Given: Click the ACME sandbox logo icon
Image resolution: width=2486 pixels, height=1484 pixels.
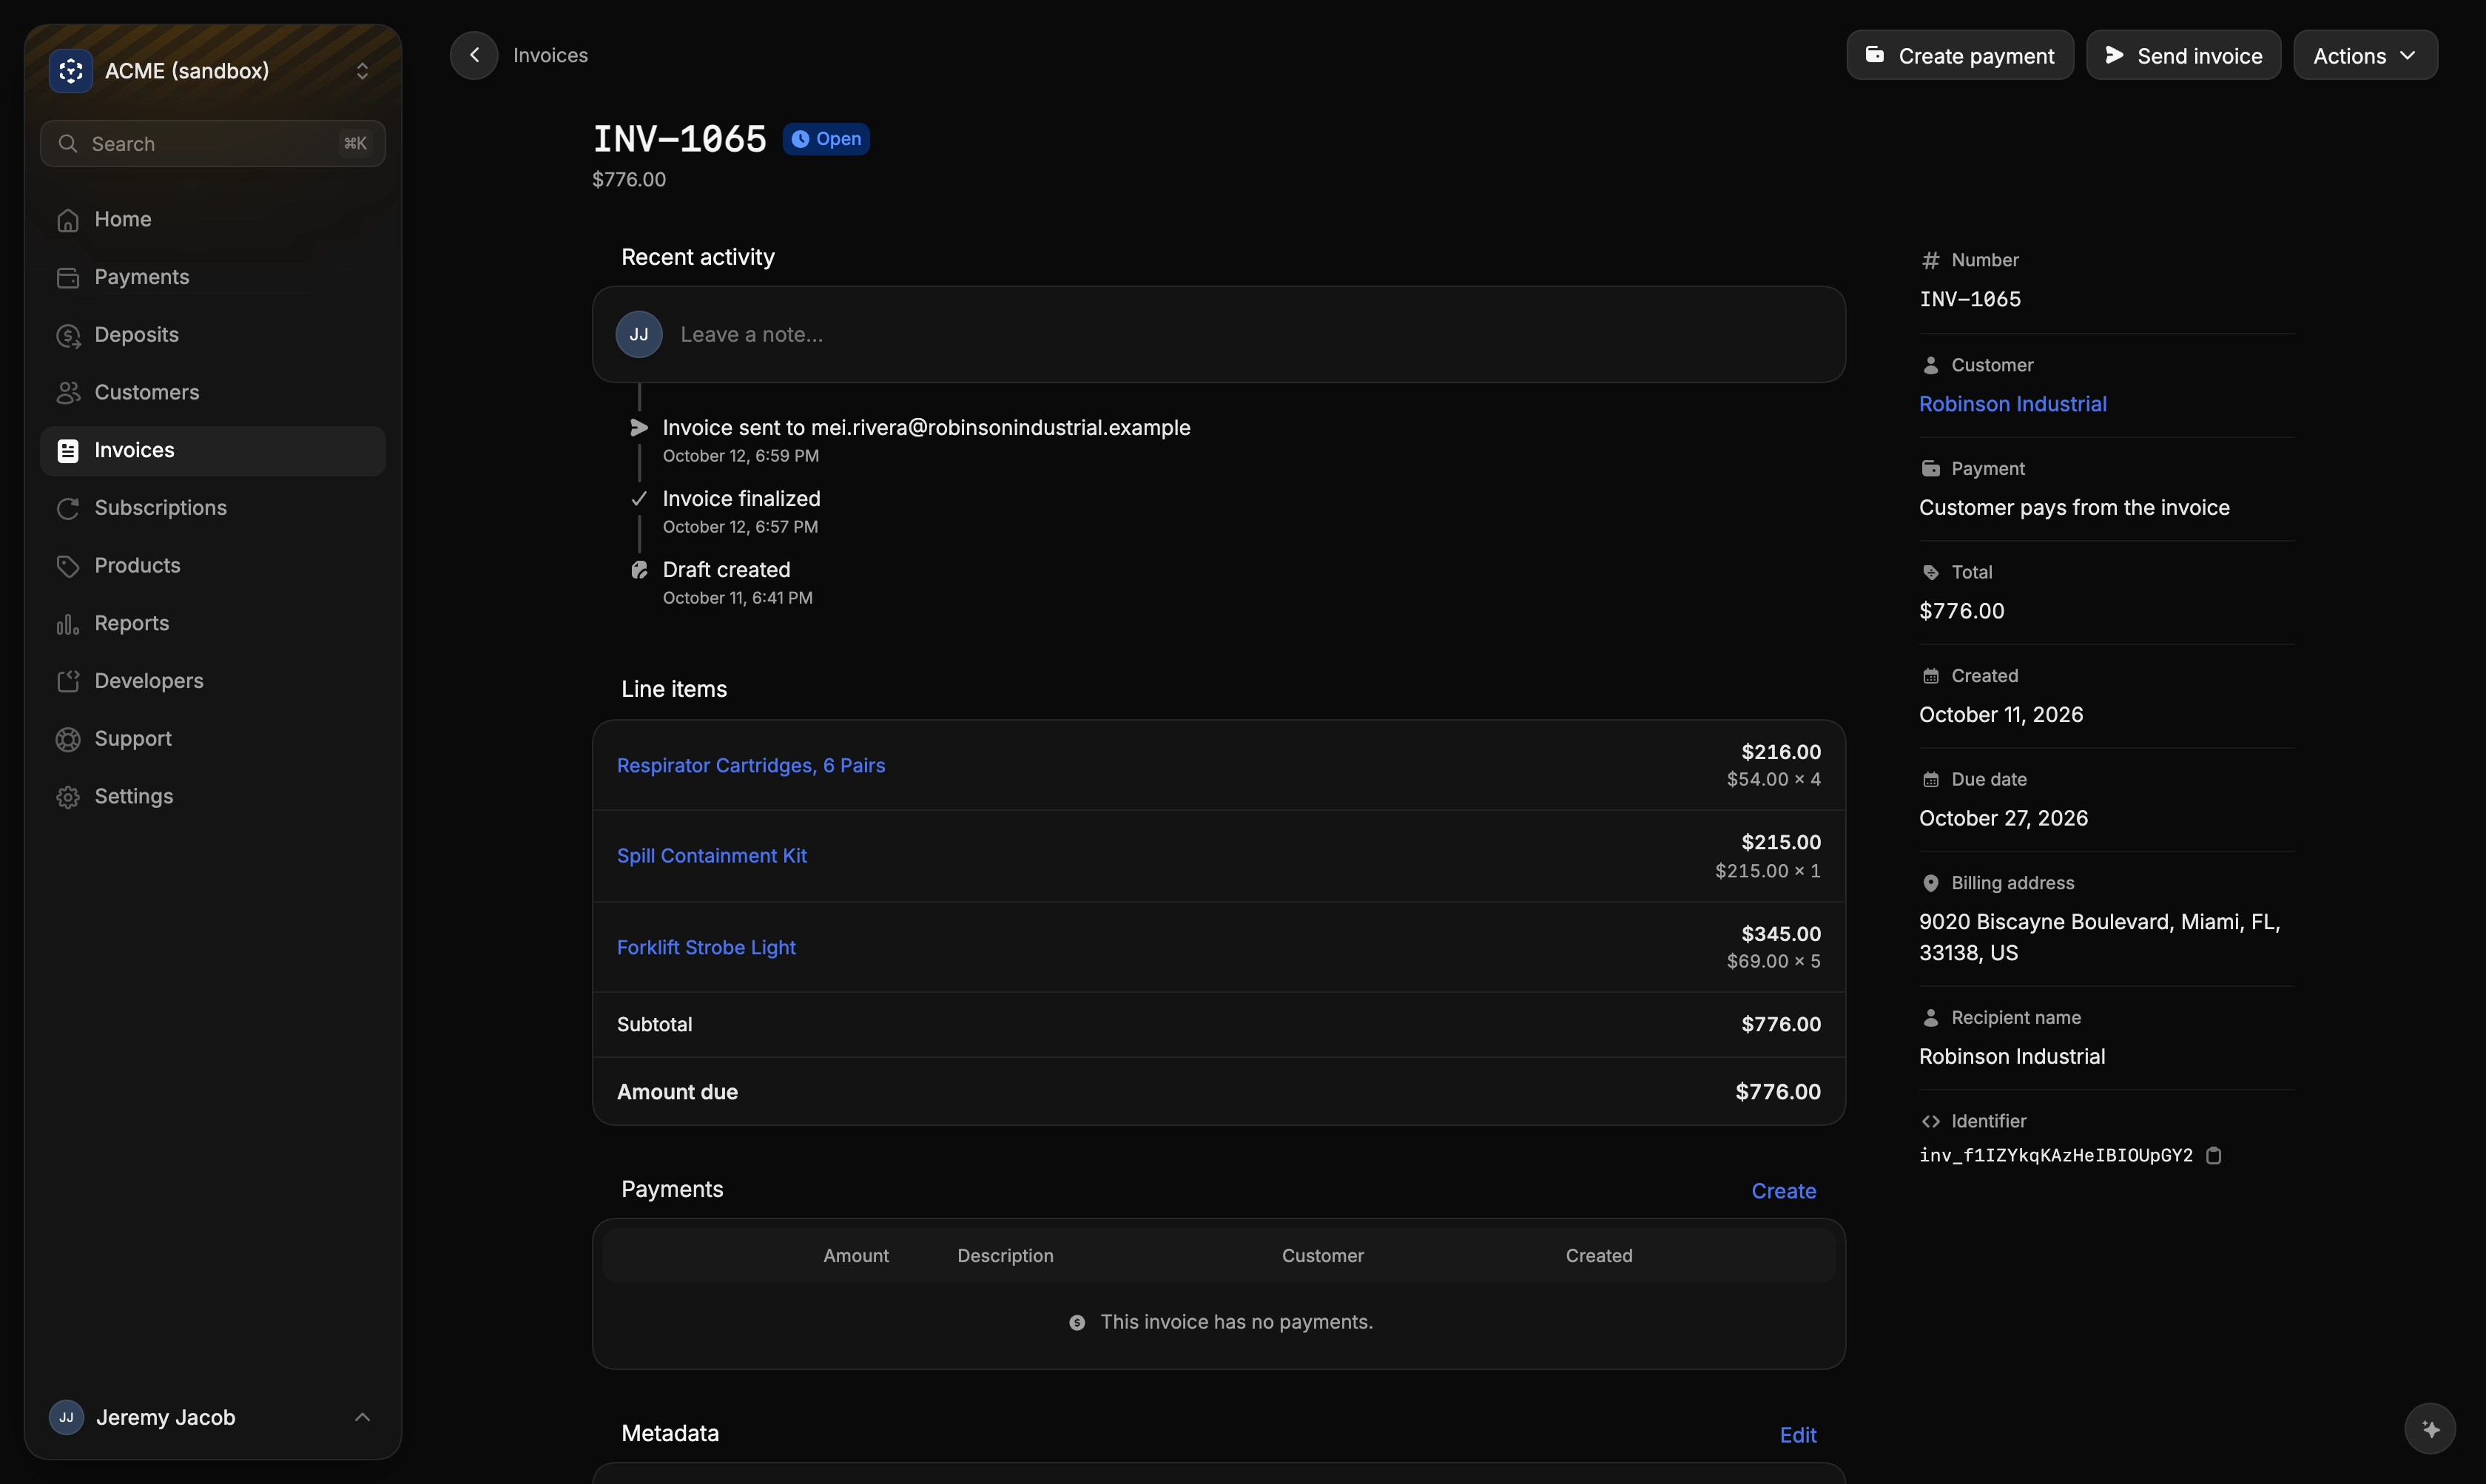Looking at the screenshot, I should [x=71, y=71].
